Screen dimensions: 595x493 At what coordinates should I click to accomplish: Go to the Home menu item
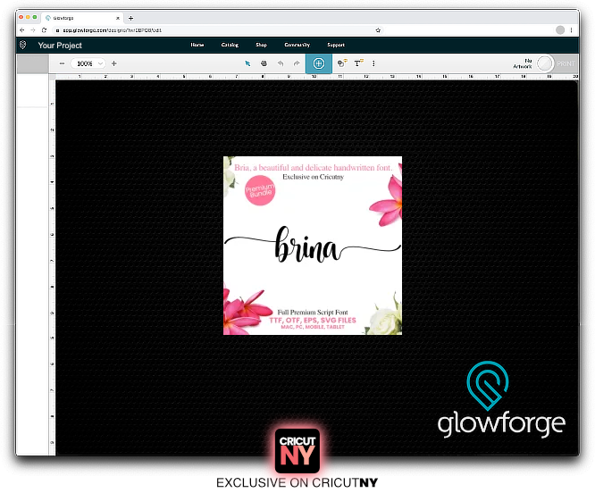pos(197,45)
